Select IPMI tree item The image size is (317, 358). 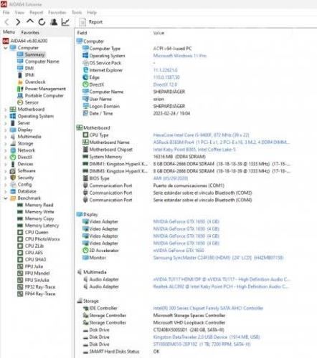point(29,75)
